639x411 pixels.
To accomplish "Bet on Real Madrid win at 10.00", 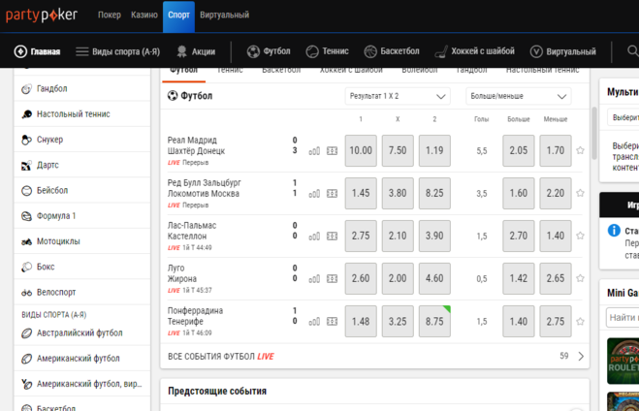I will (x=361, y=151).
